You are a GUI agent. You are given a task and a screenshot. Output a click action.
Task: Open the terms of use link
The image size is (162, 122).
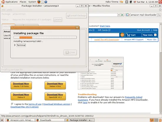tap(35, 104)
